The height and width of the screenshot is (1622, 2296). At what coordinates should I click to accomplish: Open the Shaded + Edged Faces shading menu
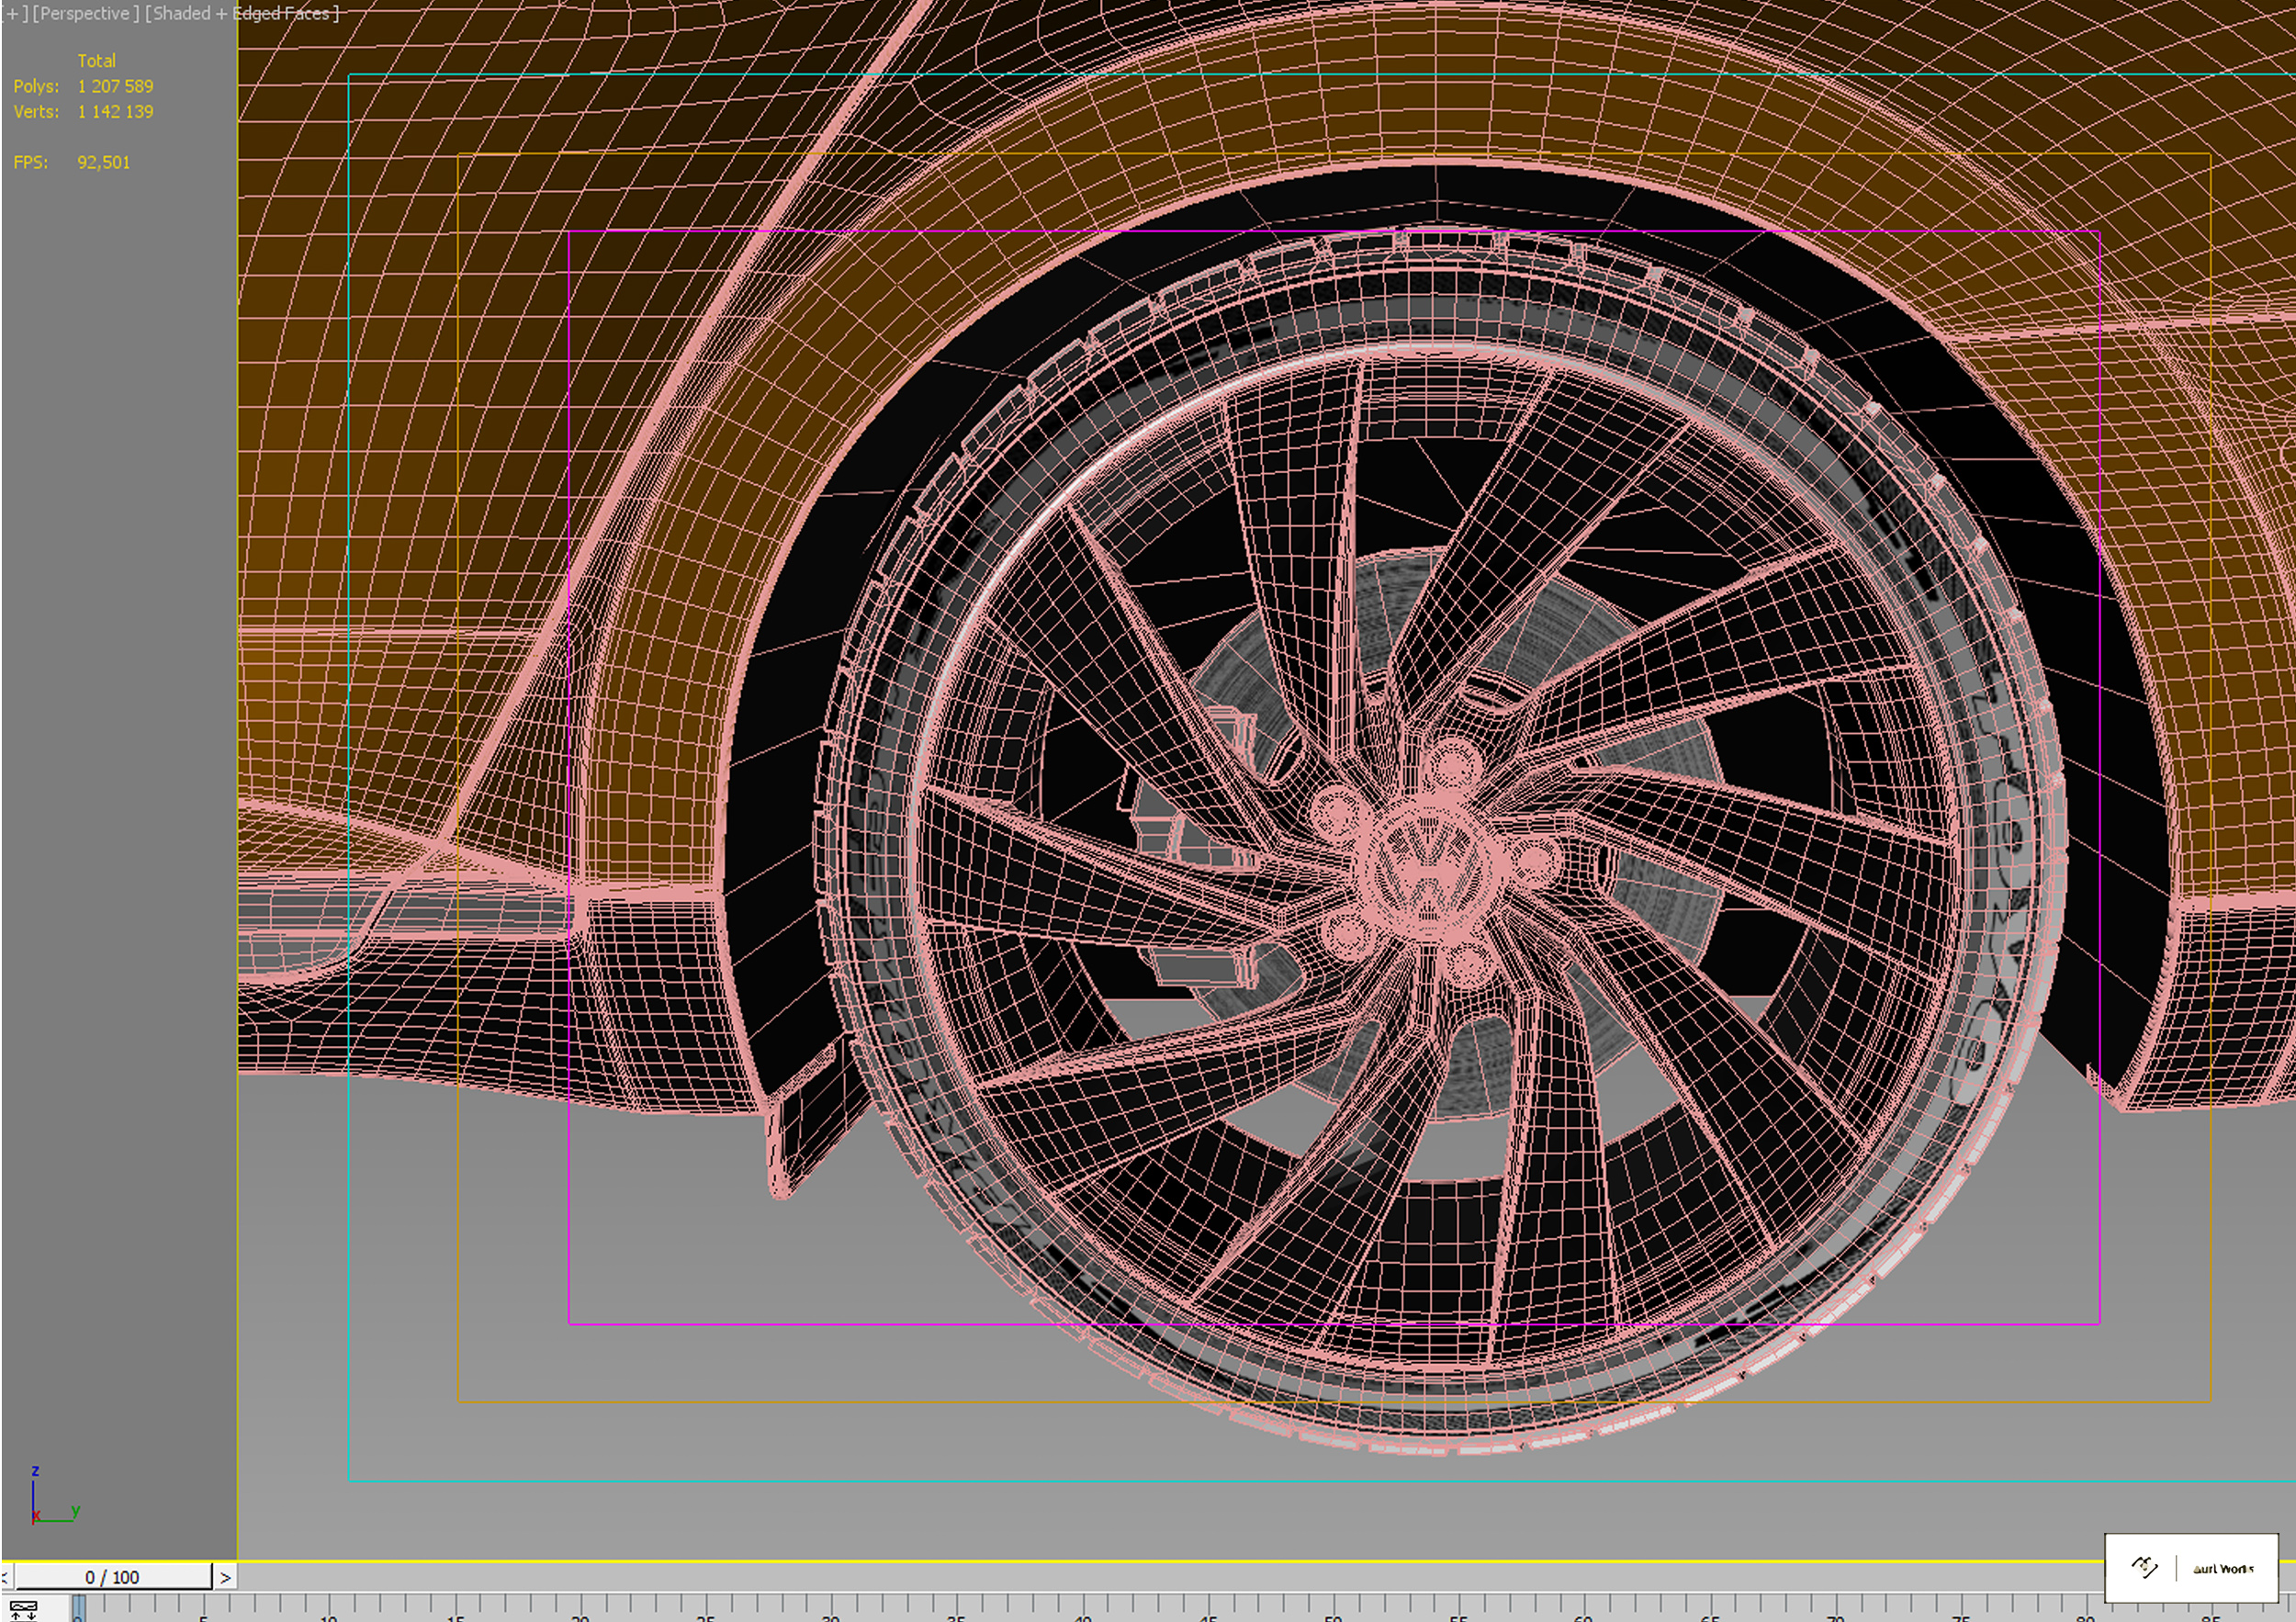point(242,14)
